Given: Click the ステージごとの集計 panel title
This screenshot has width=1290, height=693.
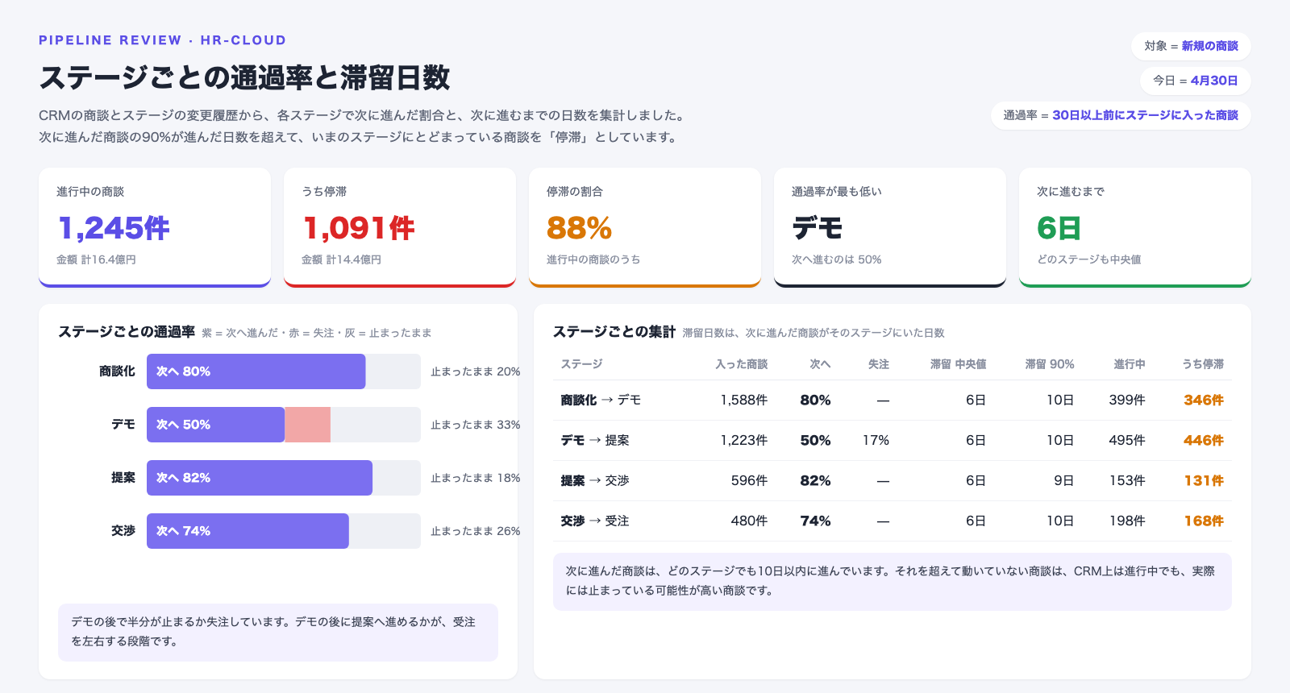Looking at the screenshot, I should tap(614, 332).
